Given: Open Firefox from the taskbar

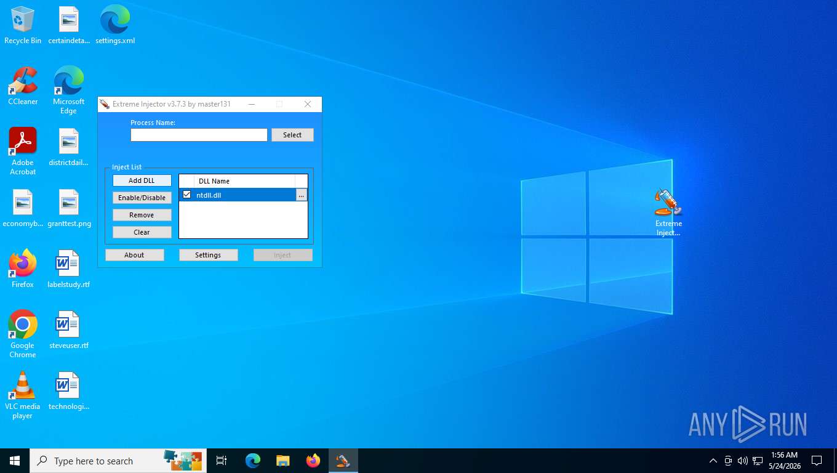Looking at the screenshot, I should pyautogui.click(x=313, y=461).
